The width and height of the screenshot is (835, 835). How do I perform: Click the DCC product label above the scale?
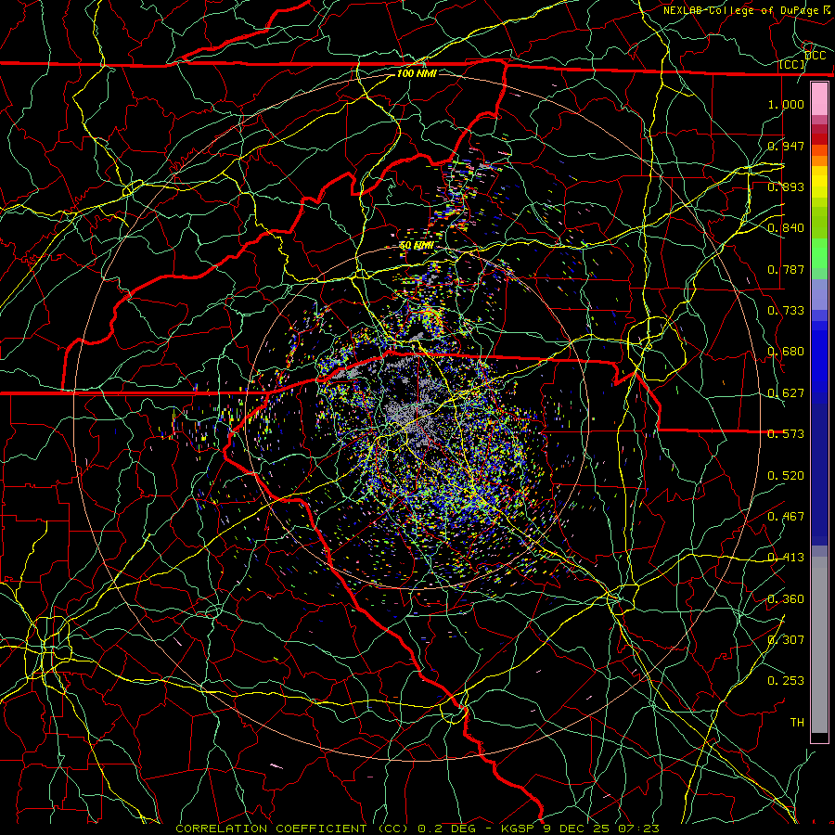(x=816, y=56)
